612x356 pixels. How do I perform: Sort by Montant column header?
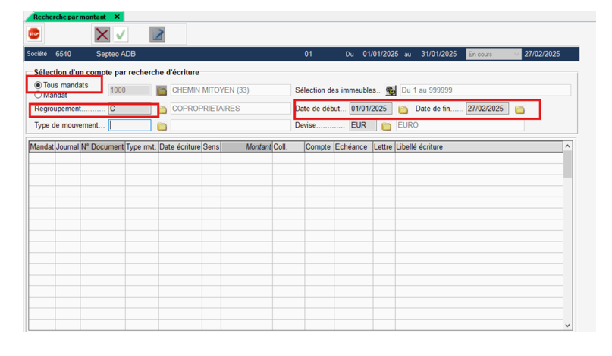coord(246,146)
